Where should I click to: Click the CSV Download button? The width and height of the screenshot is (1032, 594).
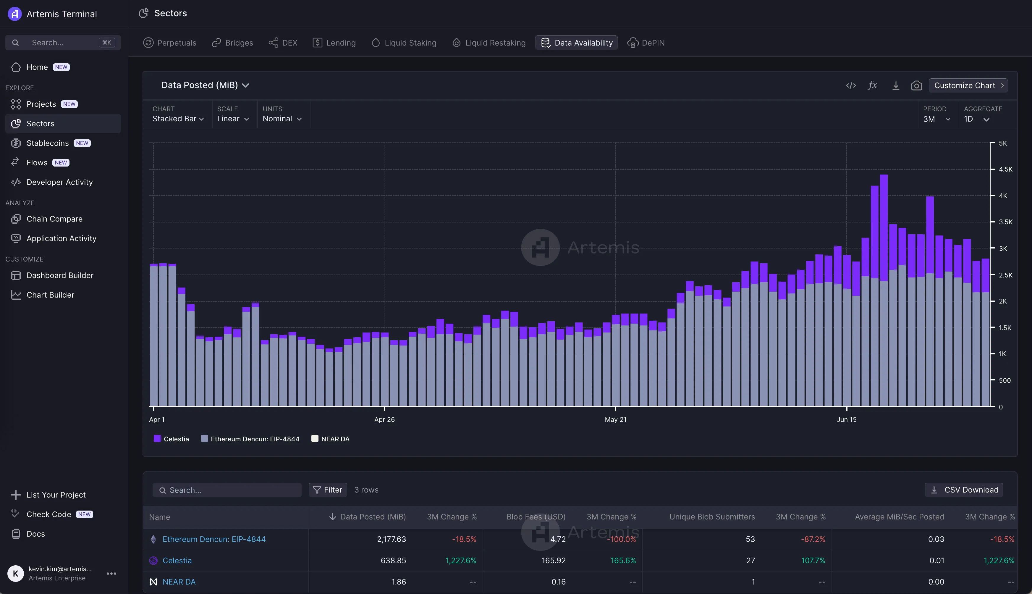pyautogui.click(x=964, y=490)
